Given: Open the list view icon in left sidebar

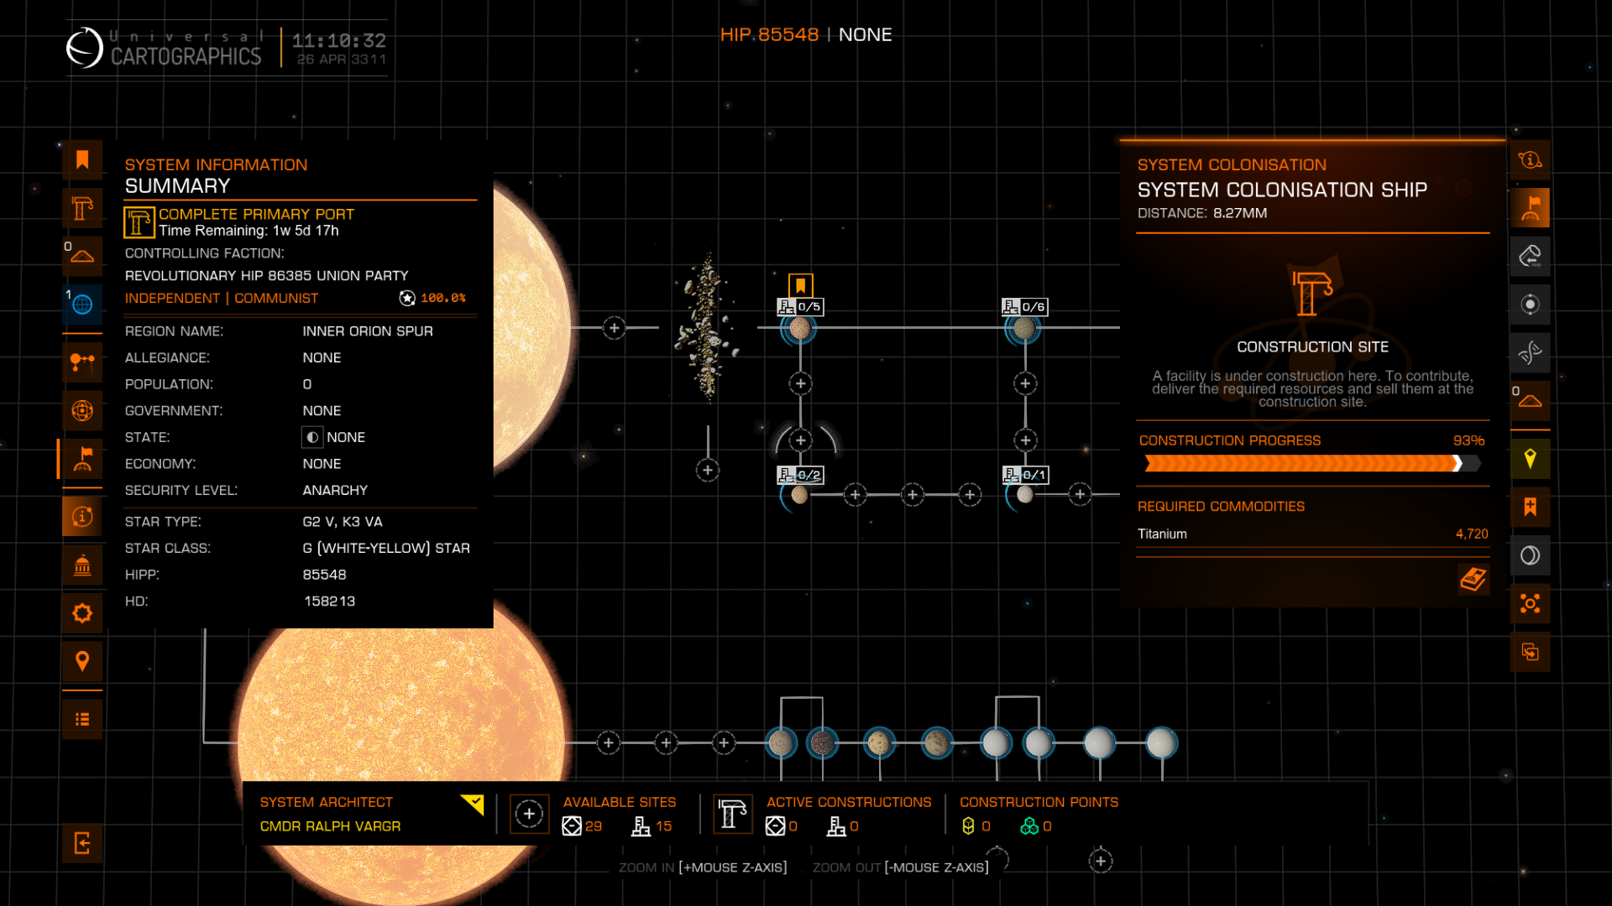Looking at the screenshot, I should pos(82,719).
